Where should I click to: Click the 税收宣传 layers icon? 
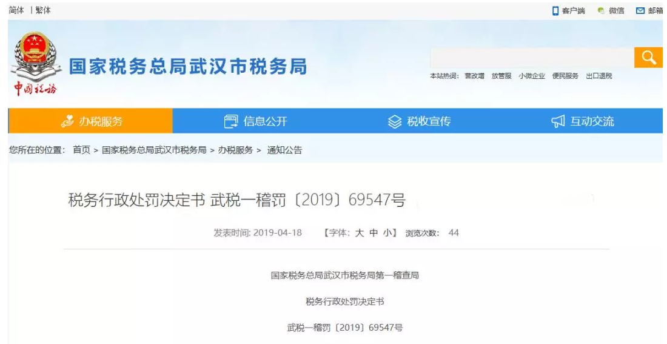[x=395, y=121]
